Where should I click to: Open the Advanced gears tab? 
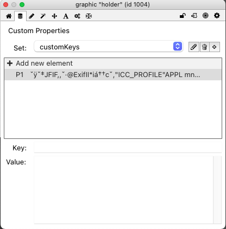[x=77, y=16]
